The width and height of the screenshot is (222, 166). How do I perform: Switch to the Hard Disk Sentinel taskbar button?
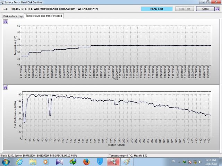113,162
